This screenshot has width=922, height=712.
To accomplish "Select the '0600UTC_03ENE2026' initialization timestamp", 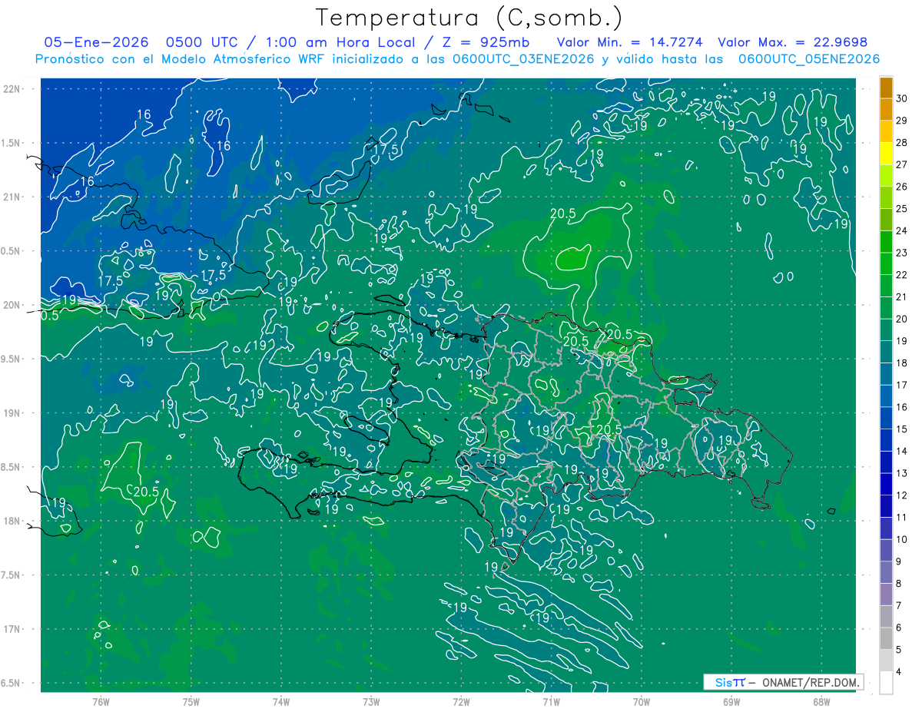I will click(522, 59).
